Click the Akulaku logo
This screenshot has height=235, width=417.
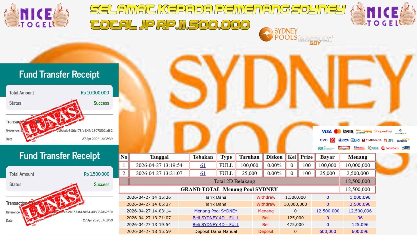pyautogui.click(x=390, y=148)
